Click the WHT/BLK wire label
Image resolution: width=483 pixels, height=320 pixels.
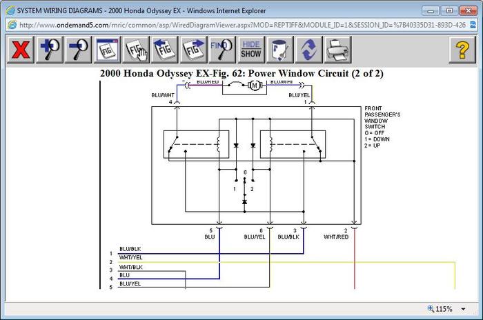[x=131, y=267]
